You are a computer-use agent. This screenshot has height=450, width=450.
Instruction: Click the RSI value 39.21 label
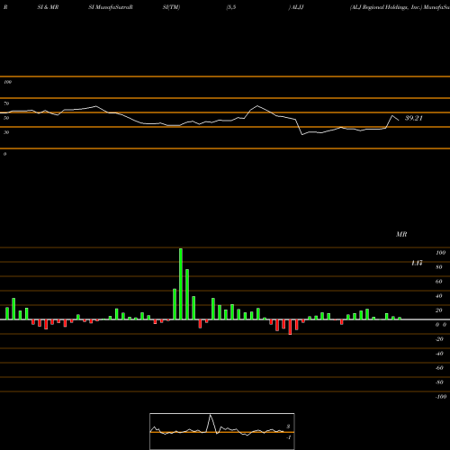pyautogui.click(x=414, y=118)
